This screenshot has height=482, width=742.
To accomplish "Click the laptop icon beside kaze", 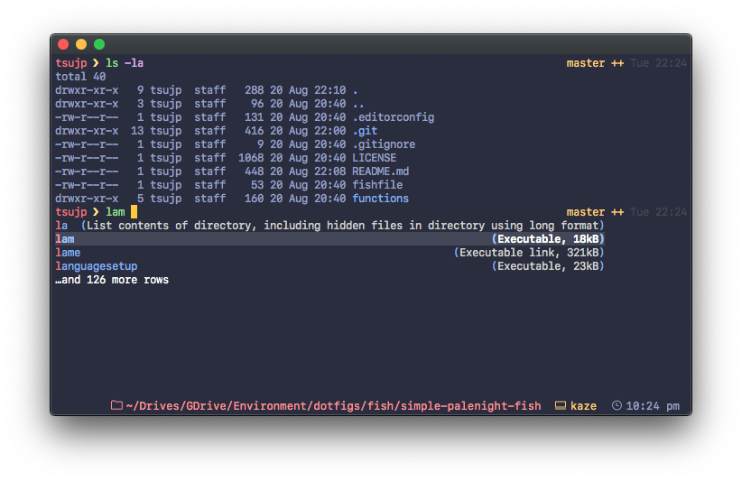I will coord(561,405).
